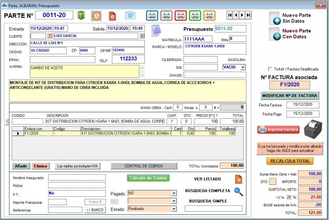Open CONTROL DE COBROS

tap(144, 166)
